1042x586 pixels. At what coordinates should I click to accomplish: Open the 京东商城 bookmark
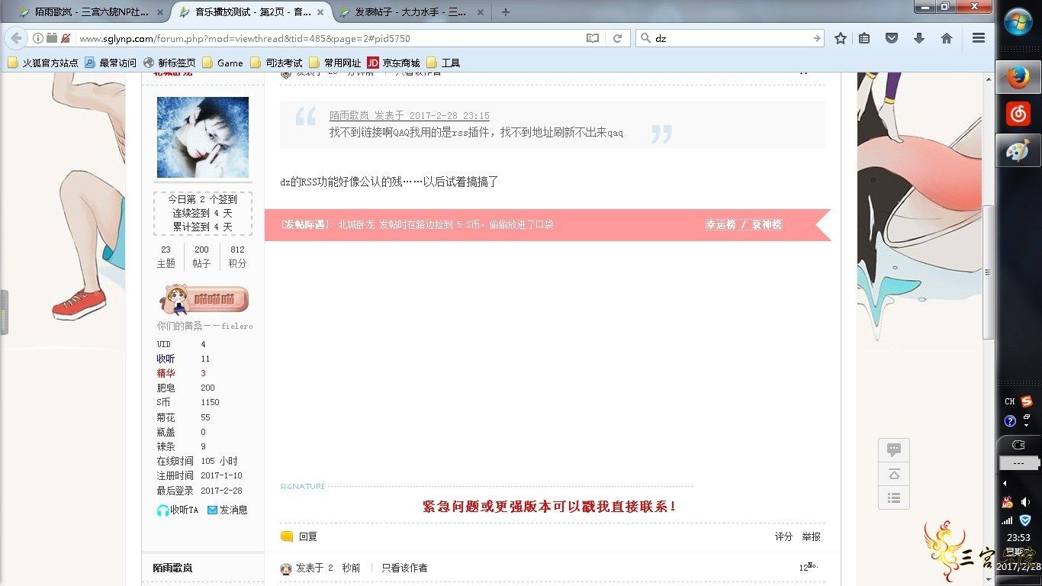(x=394, y=63)
